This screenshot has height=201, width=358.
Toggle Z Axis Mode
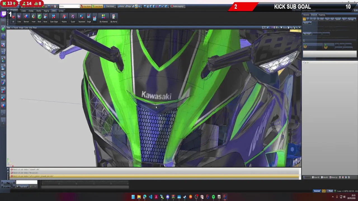109,6
